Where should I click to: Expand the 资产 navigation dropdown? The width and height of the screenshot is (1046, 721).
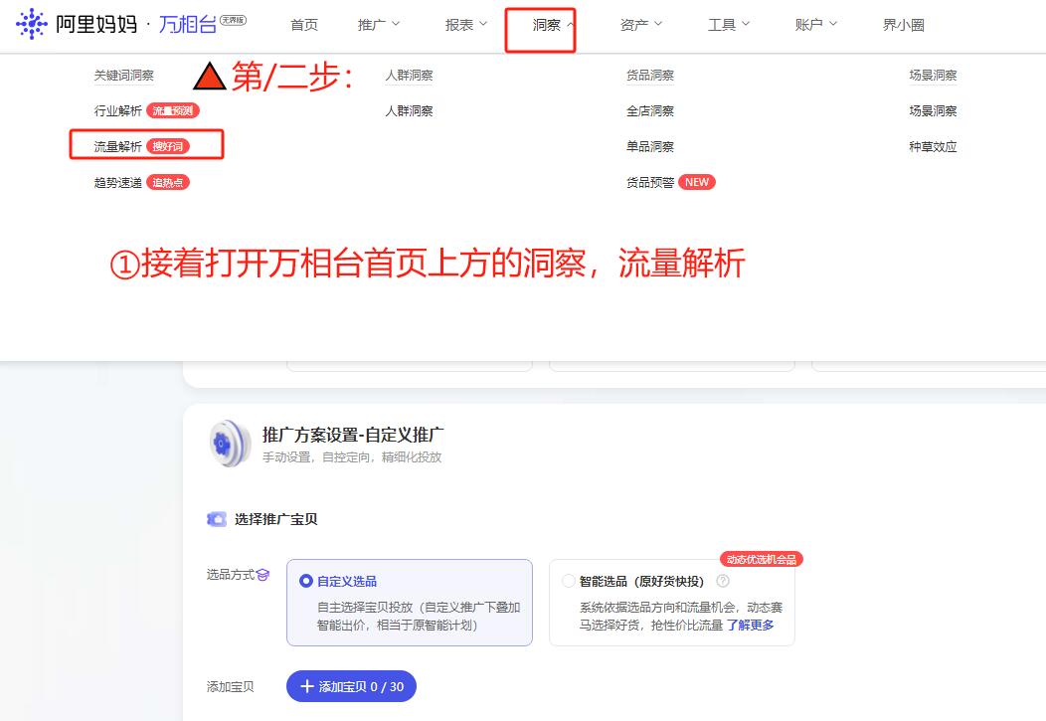click(641, 25)
